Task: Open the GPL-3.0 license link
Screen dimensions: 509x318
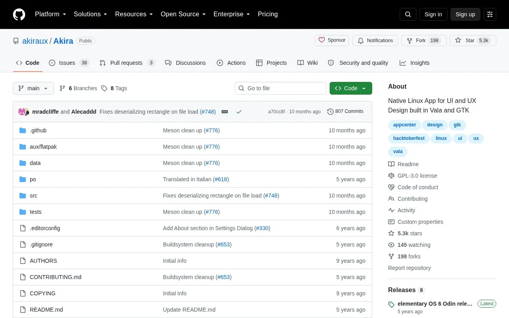Action: pyautogui.click(x=412, y=176)
